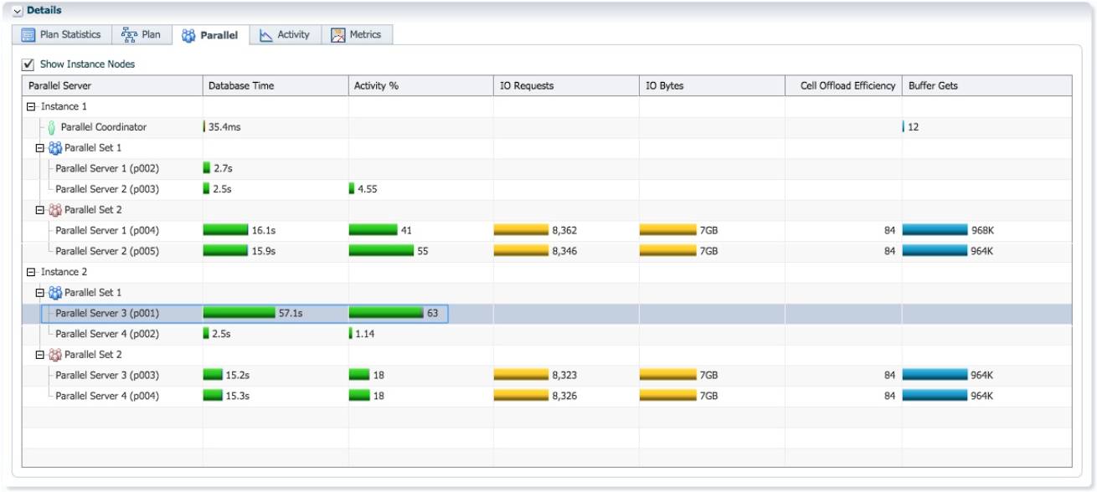Select Parallel Server 3 (p003) row

(x=547, y=375)
